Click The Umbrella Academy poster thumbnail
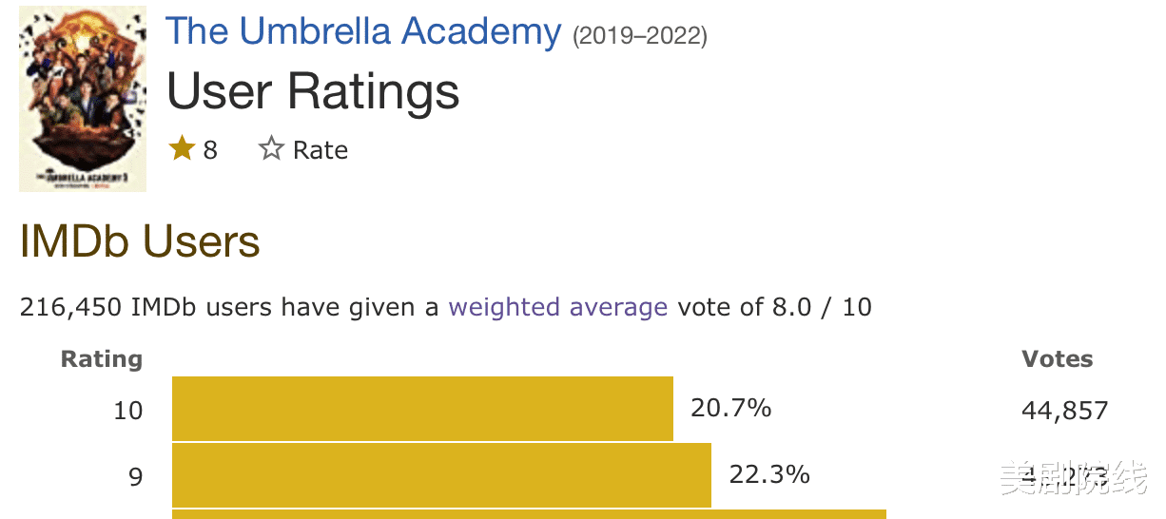This screenshot has height=519, width=1166. pyautogui.click(x=83, y=99)
